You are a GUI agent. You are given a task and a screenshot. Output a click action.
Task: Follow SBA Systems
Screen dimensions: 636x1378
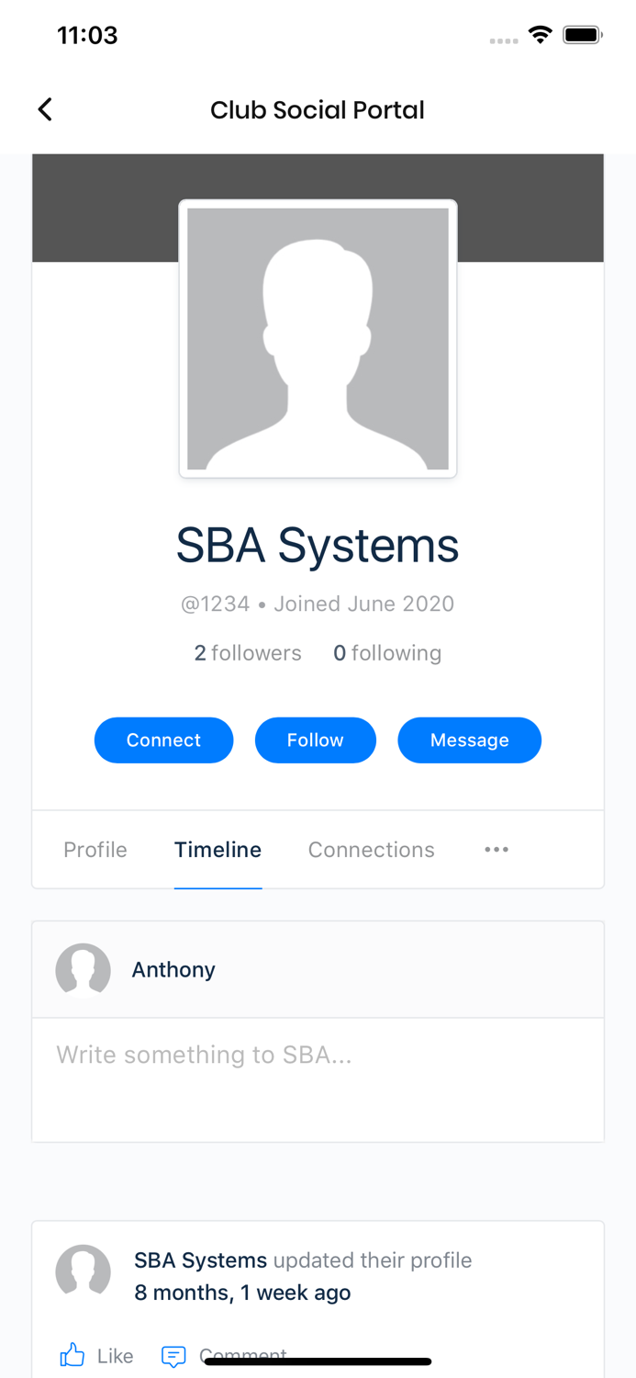[315, 740]
